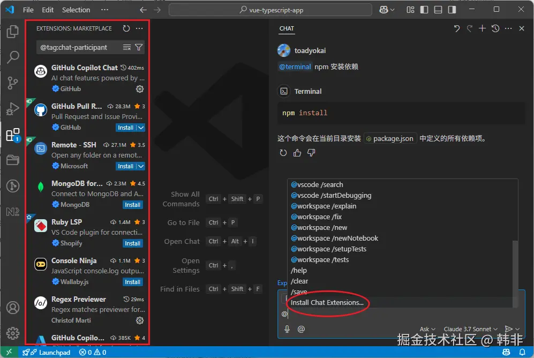Toggle secondary side bar visibility
Viewport: 534px width, 358px height.
452,10
